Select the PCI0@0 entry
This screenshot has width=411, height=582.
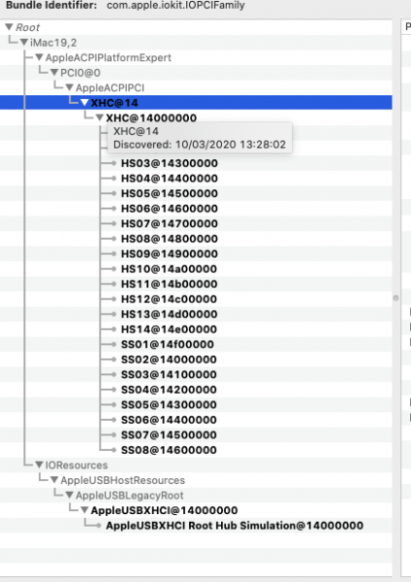coord(80,73)
